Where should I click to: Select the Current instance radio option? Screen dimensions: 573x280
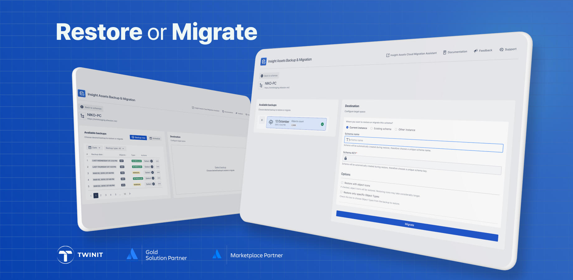pos(347,127)
